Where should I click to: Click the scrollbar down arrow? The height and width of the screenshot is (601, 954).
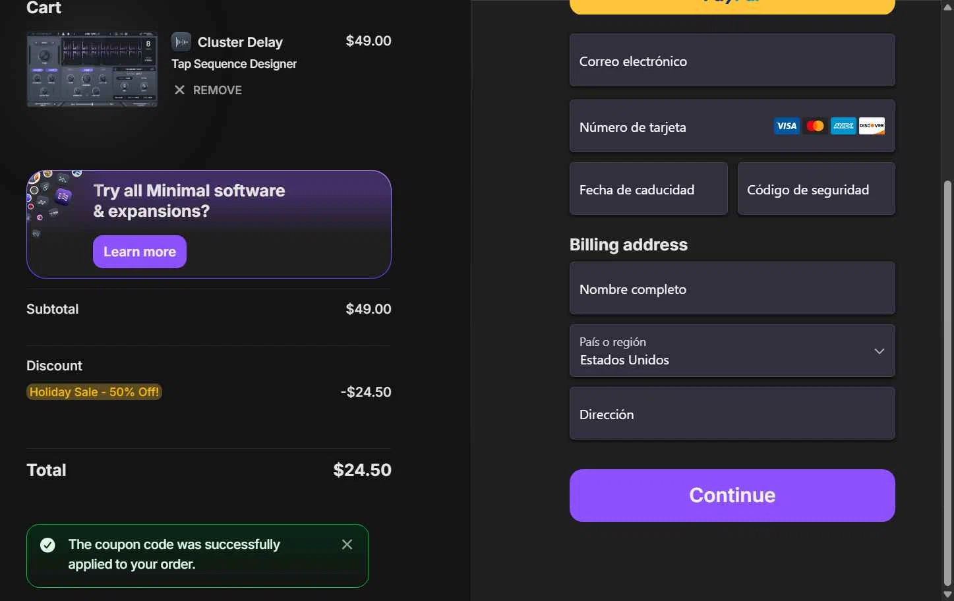click(x=947, y=594)
